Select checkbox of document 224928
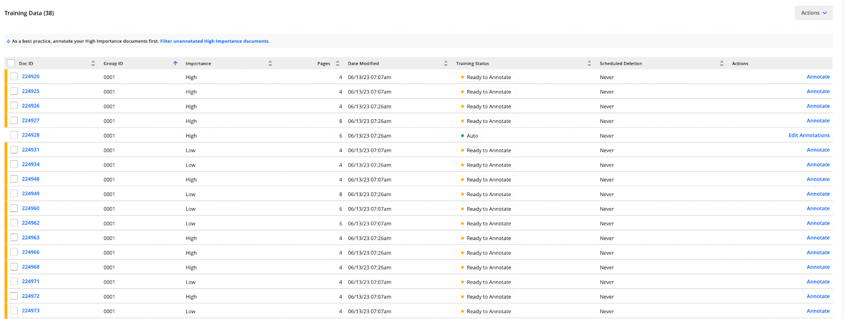844x319 pixels. point(14,135)
